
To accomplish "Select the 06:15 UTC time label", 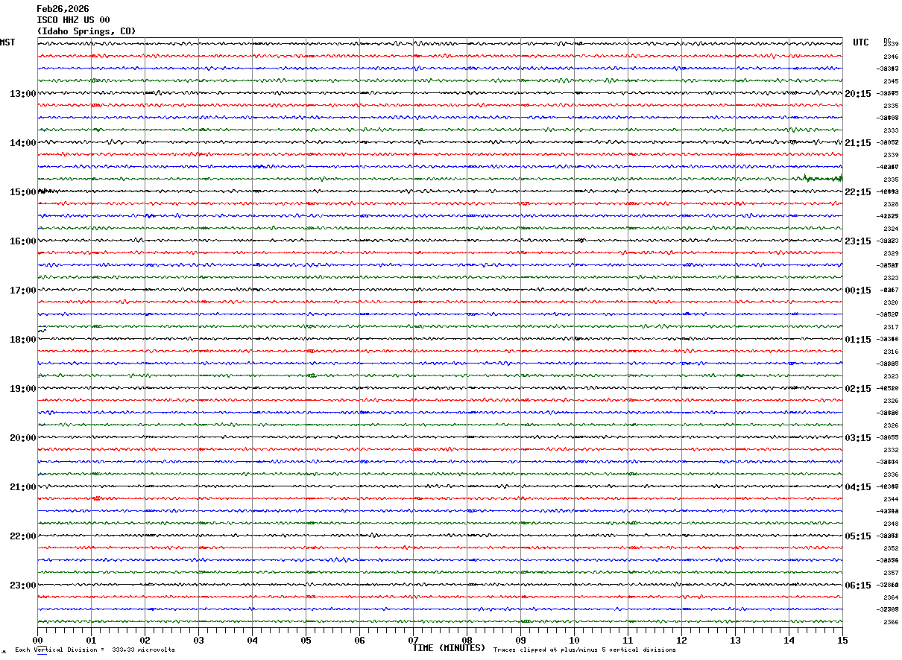I will (x=858, y=585).
